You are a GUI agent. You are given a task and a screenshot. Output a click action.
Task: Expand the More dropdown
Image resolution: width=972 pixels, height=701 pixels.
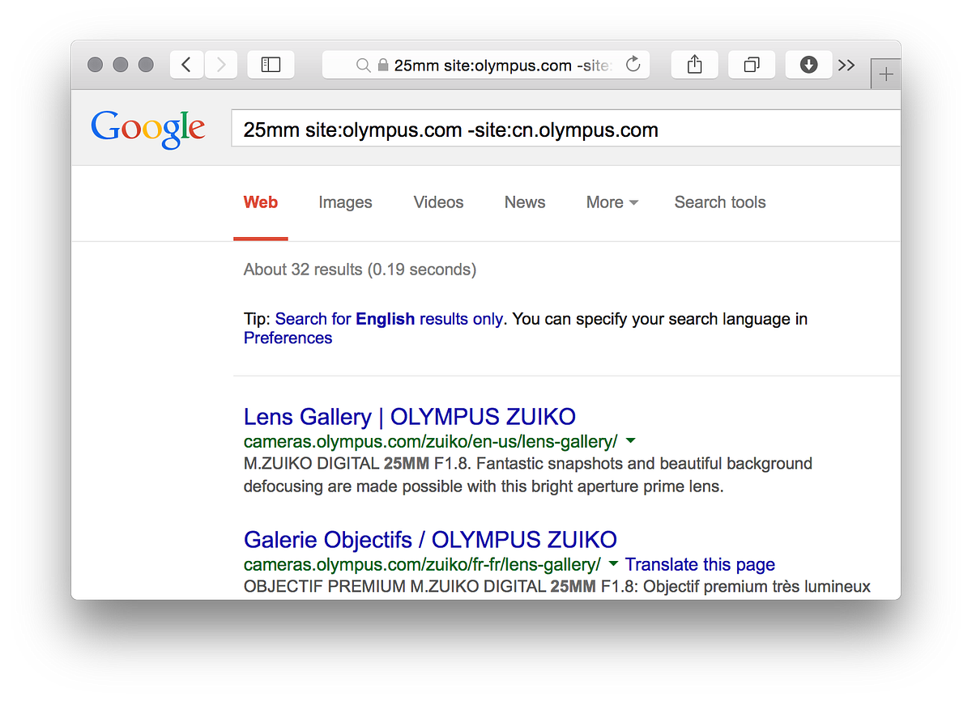(612, 202)
